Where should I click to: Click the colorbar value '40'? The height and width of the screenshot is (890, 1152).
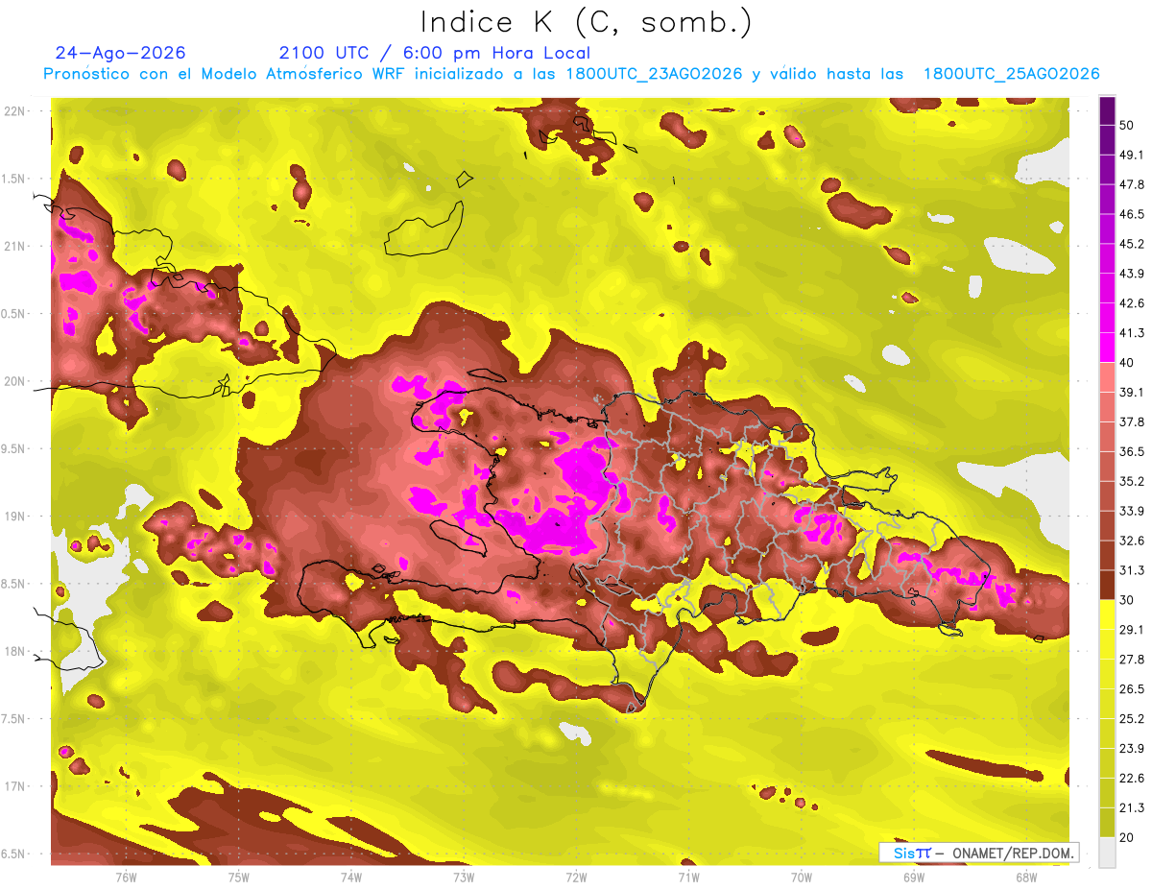pos(1126,362)
